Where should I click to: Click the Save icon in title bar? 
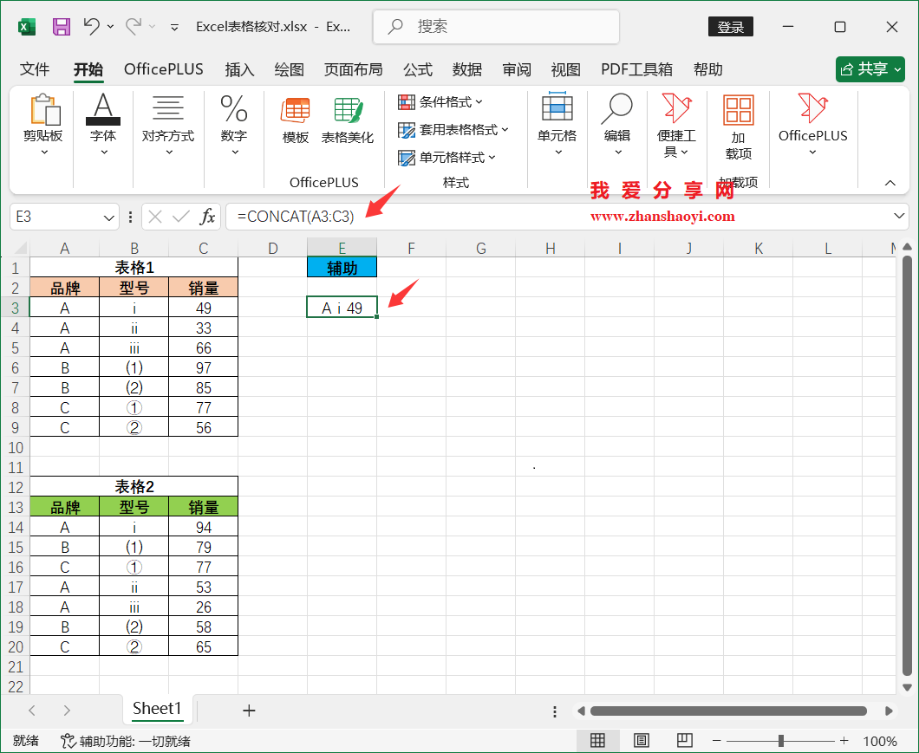pyautogui.click(x=62, y=27)
